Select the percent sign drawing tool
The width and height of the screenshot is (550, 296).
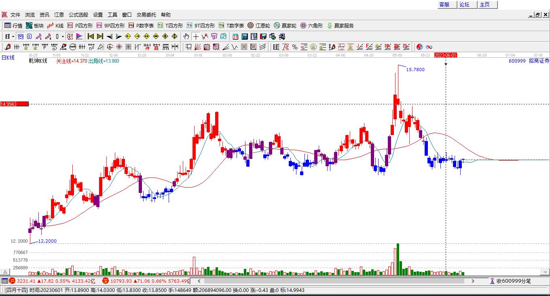295,47
